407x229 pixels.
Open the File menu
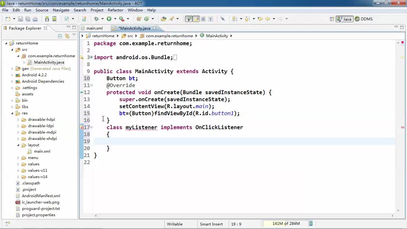5,10
